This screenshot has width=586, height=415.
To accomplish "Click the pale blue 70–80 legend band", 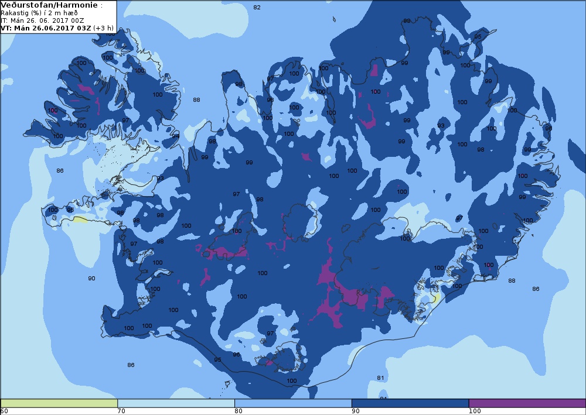I will (x=176, y=403).
